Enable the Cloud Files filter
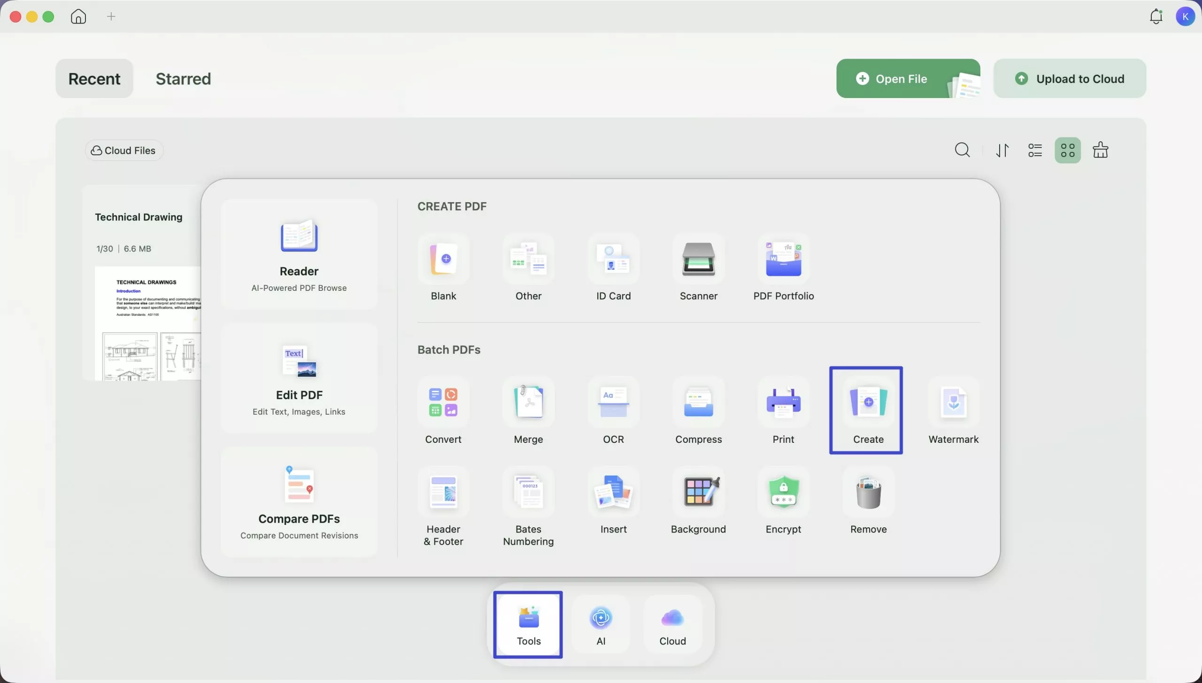 [x=123, y=150]
